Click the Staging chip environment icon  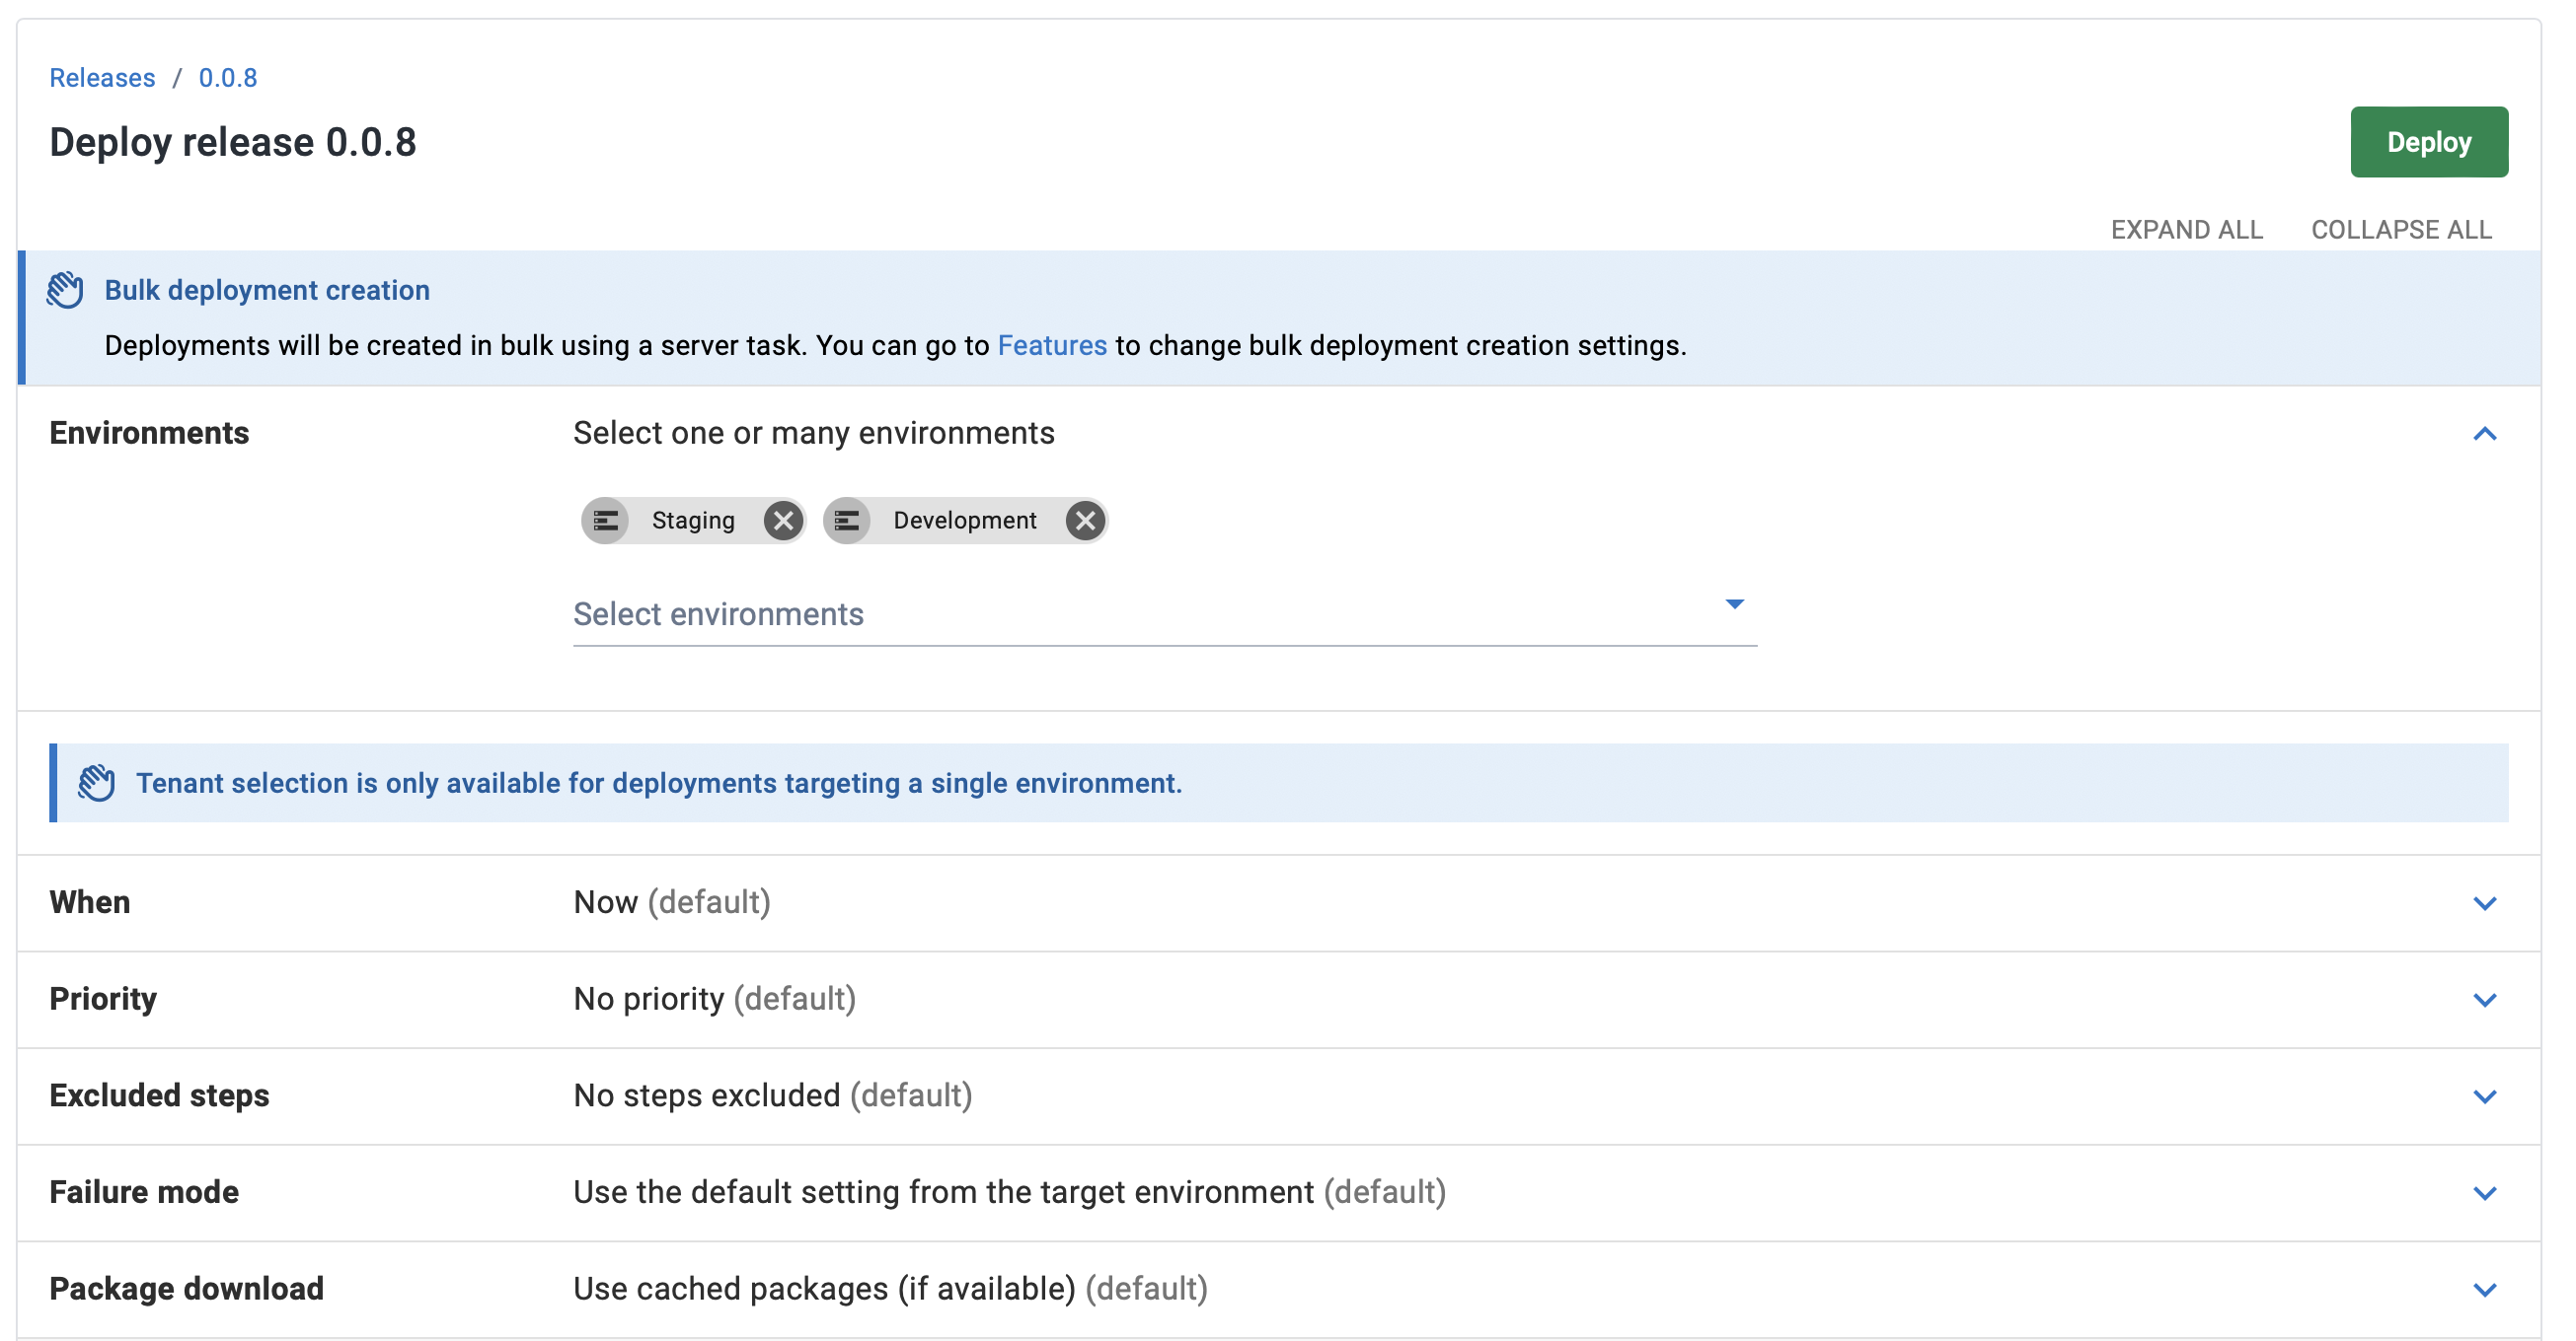605,521
